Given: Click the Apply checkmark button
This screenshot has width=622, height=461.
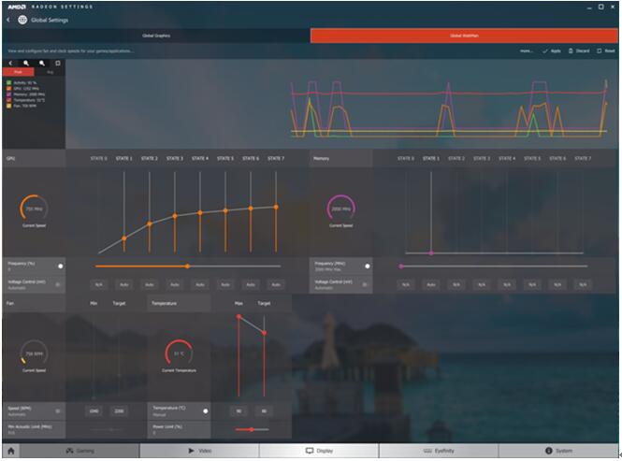Looking at the screenshot, I should (552, 50).
